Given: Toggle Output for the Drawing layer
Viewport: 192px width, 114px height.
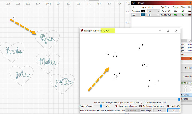Looking at the screenshot, I should point(176,11).
